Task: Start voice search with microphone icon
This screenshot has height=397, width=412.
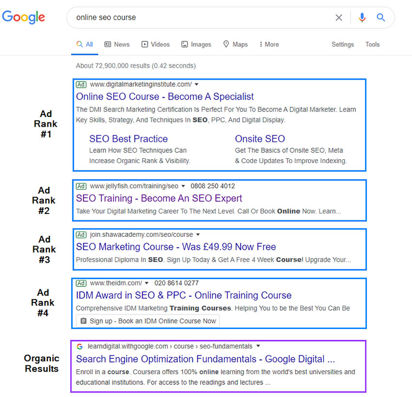Action: (362, 17)
